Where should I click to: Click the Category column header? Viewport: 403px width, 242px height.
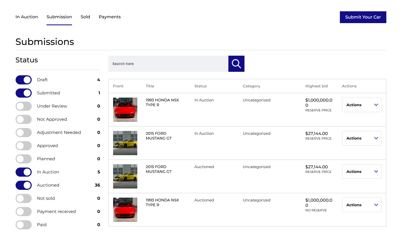coord(251,86)
